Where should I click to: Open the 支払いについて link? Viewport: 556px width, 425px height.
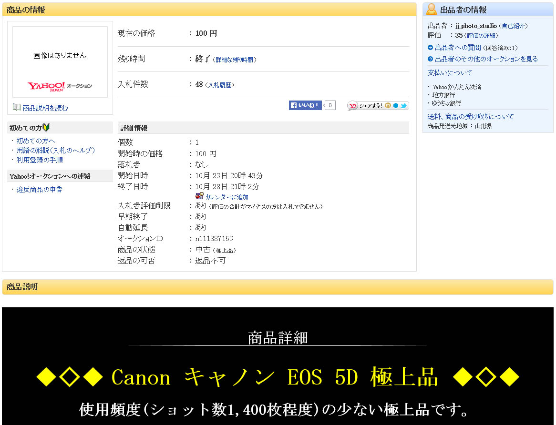pyautogui.click(x=450, y=72)
